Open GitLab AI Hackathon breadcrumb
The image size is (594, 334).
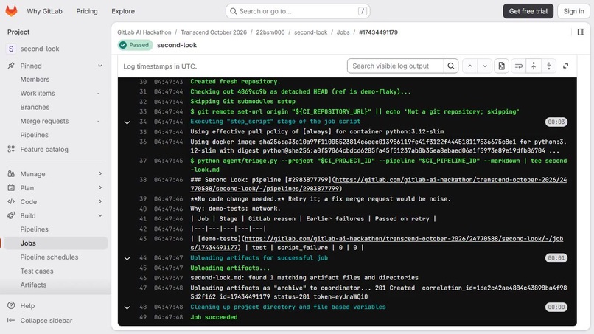(x=144, y=32)
